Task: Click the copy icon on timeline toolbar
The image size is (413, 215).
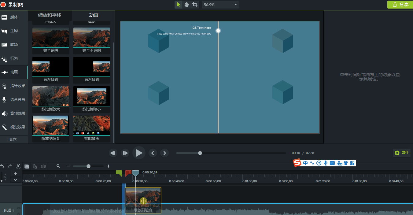Action: [27, 166]
